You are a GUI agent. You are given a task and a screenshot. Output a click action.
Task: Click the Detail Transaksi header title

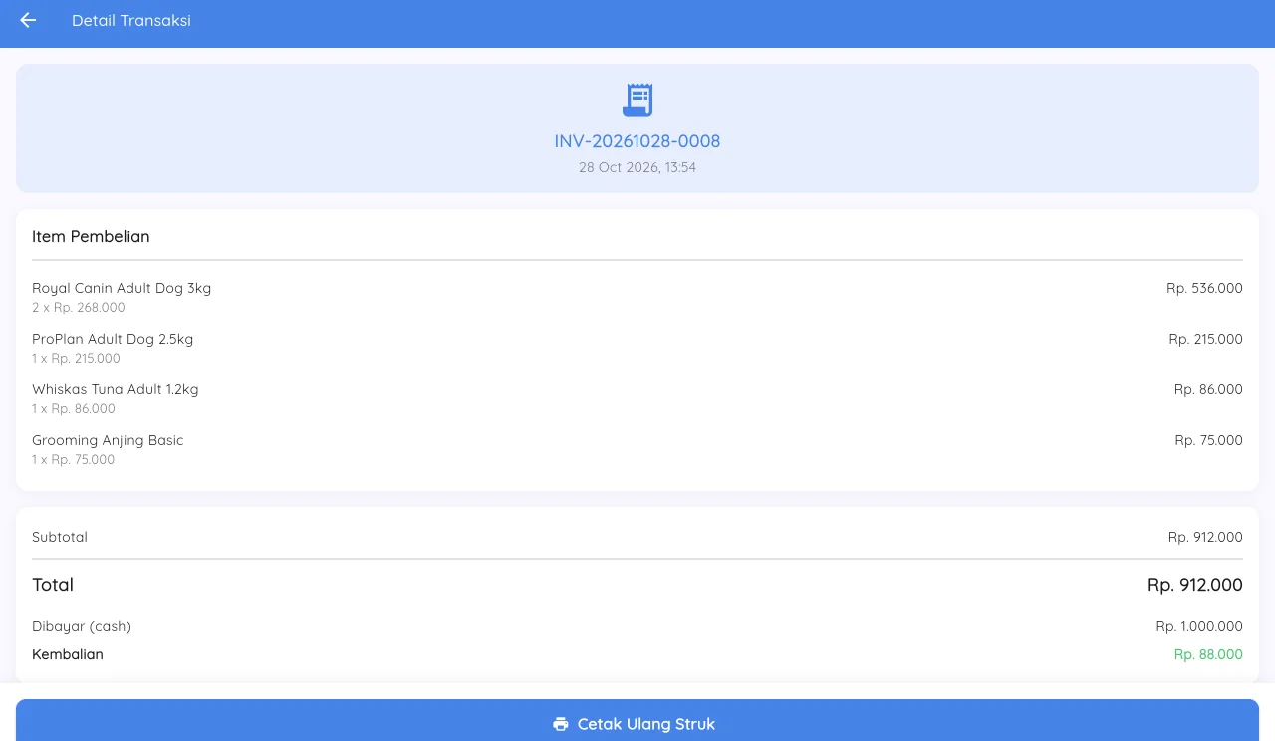[131, 20]
